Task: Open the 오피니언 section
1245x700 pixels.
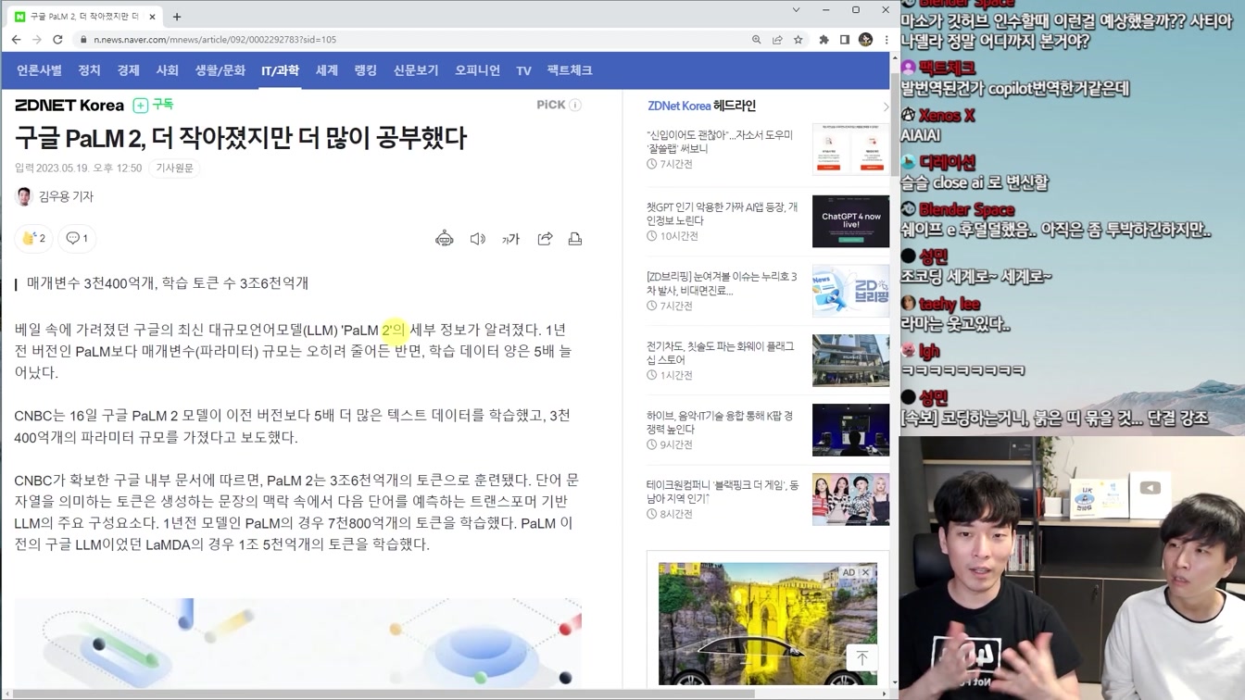Action: pos(477,70)
